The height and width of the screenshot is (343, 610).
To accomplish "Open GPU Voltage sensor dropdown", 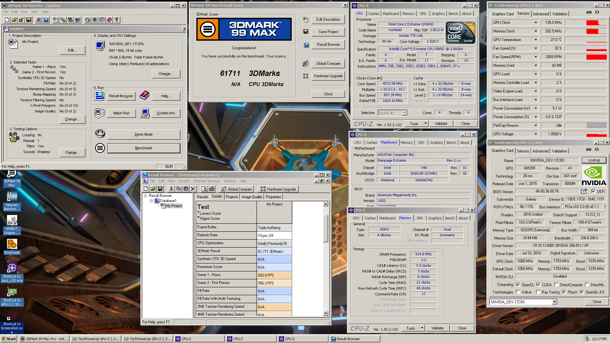I will (x=536, y=134).
